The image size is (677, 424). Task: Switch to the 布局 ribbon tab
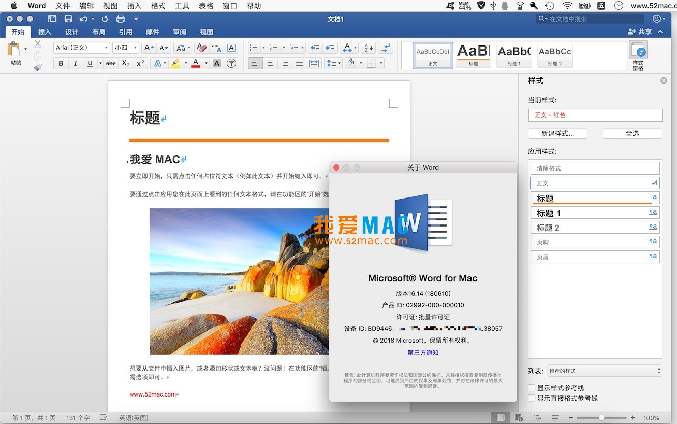click(x=99, y=32)
